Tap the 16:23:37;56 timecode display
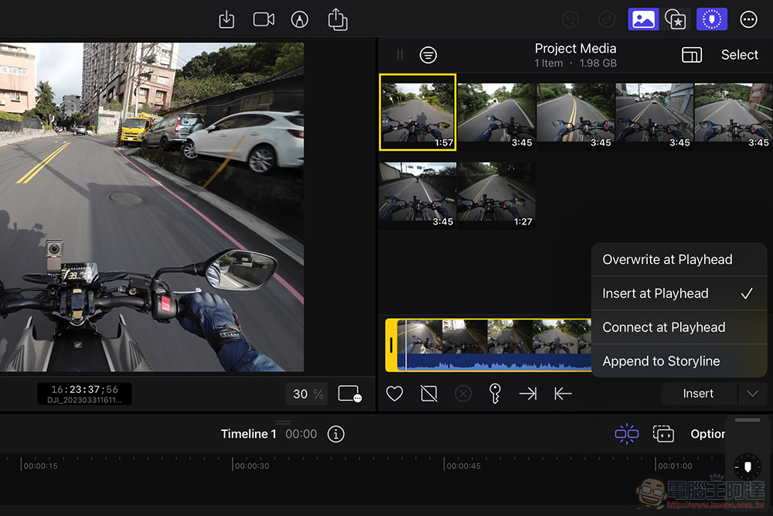Screen dimensions: 773x516 [x=84, y=394]
